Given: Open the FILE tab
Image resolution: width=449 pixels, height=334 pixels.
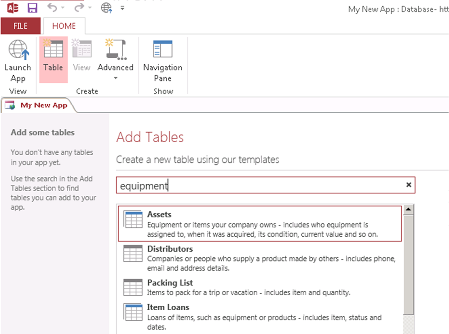Looking at the screenshot, I should tap(20, 26).
